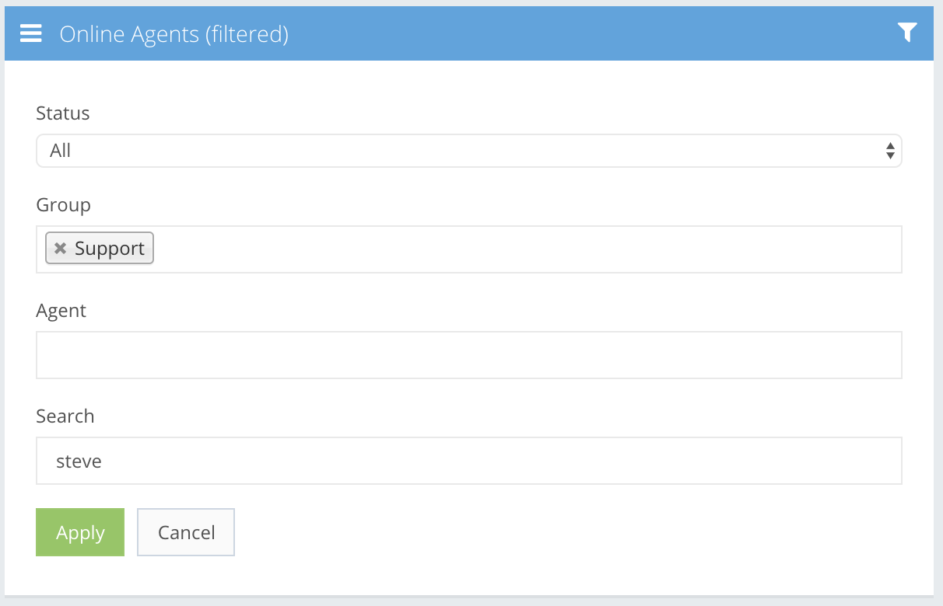The image size is (943, 606).
Task: Click the Group field label
Action: pos(64,205)
